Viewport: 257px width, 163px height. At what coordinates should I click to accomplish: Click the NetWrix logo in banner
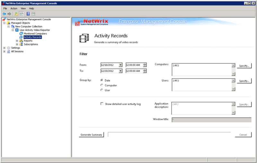(x=92, y=22)
